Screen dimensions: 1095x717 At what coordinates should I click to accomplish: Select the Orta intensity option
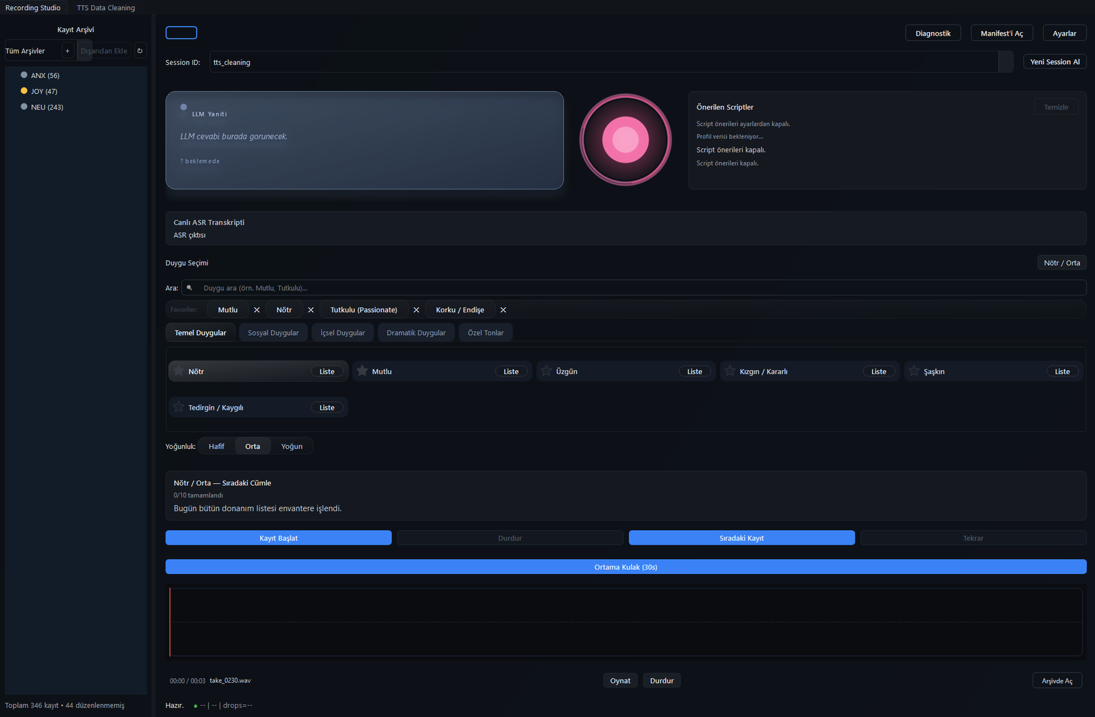click(253, 446)
